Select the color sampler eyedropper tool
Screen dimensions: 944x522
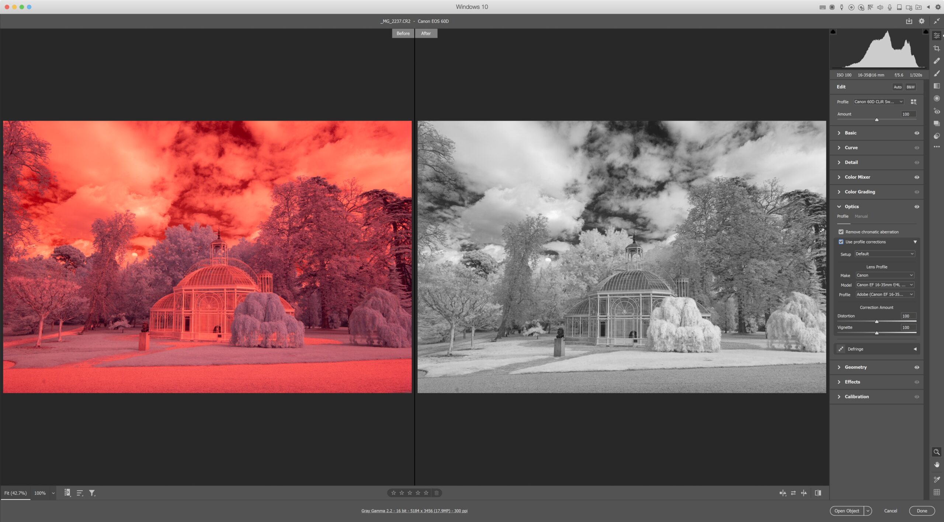(x=937, y=479)
